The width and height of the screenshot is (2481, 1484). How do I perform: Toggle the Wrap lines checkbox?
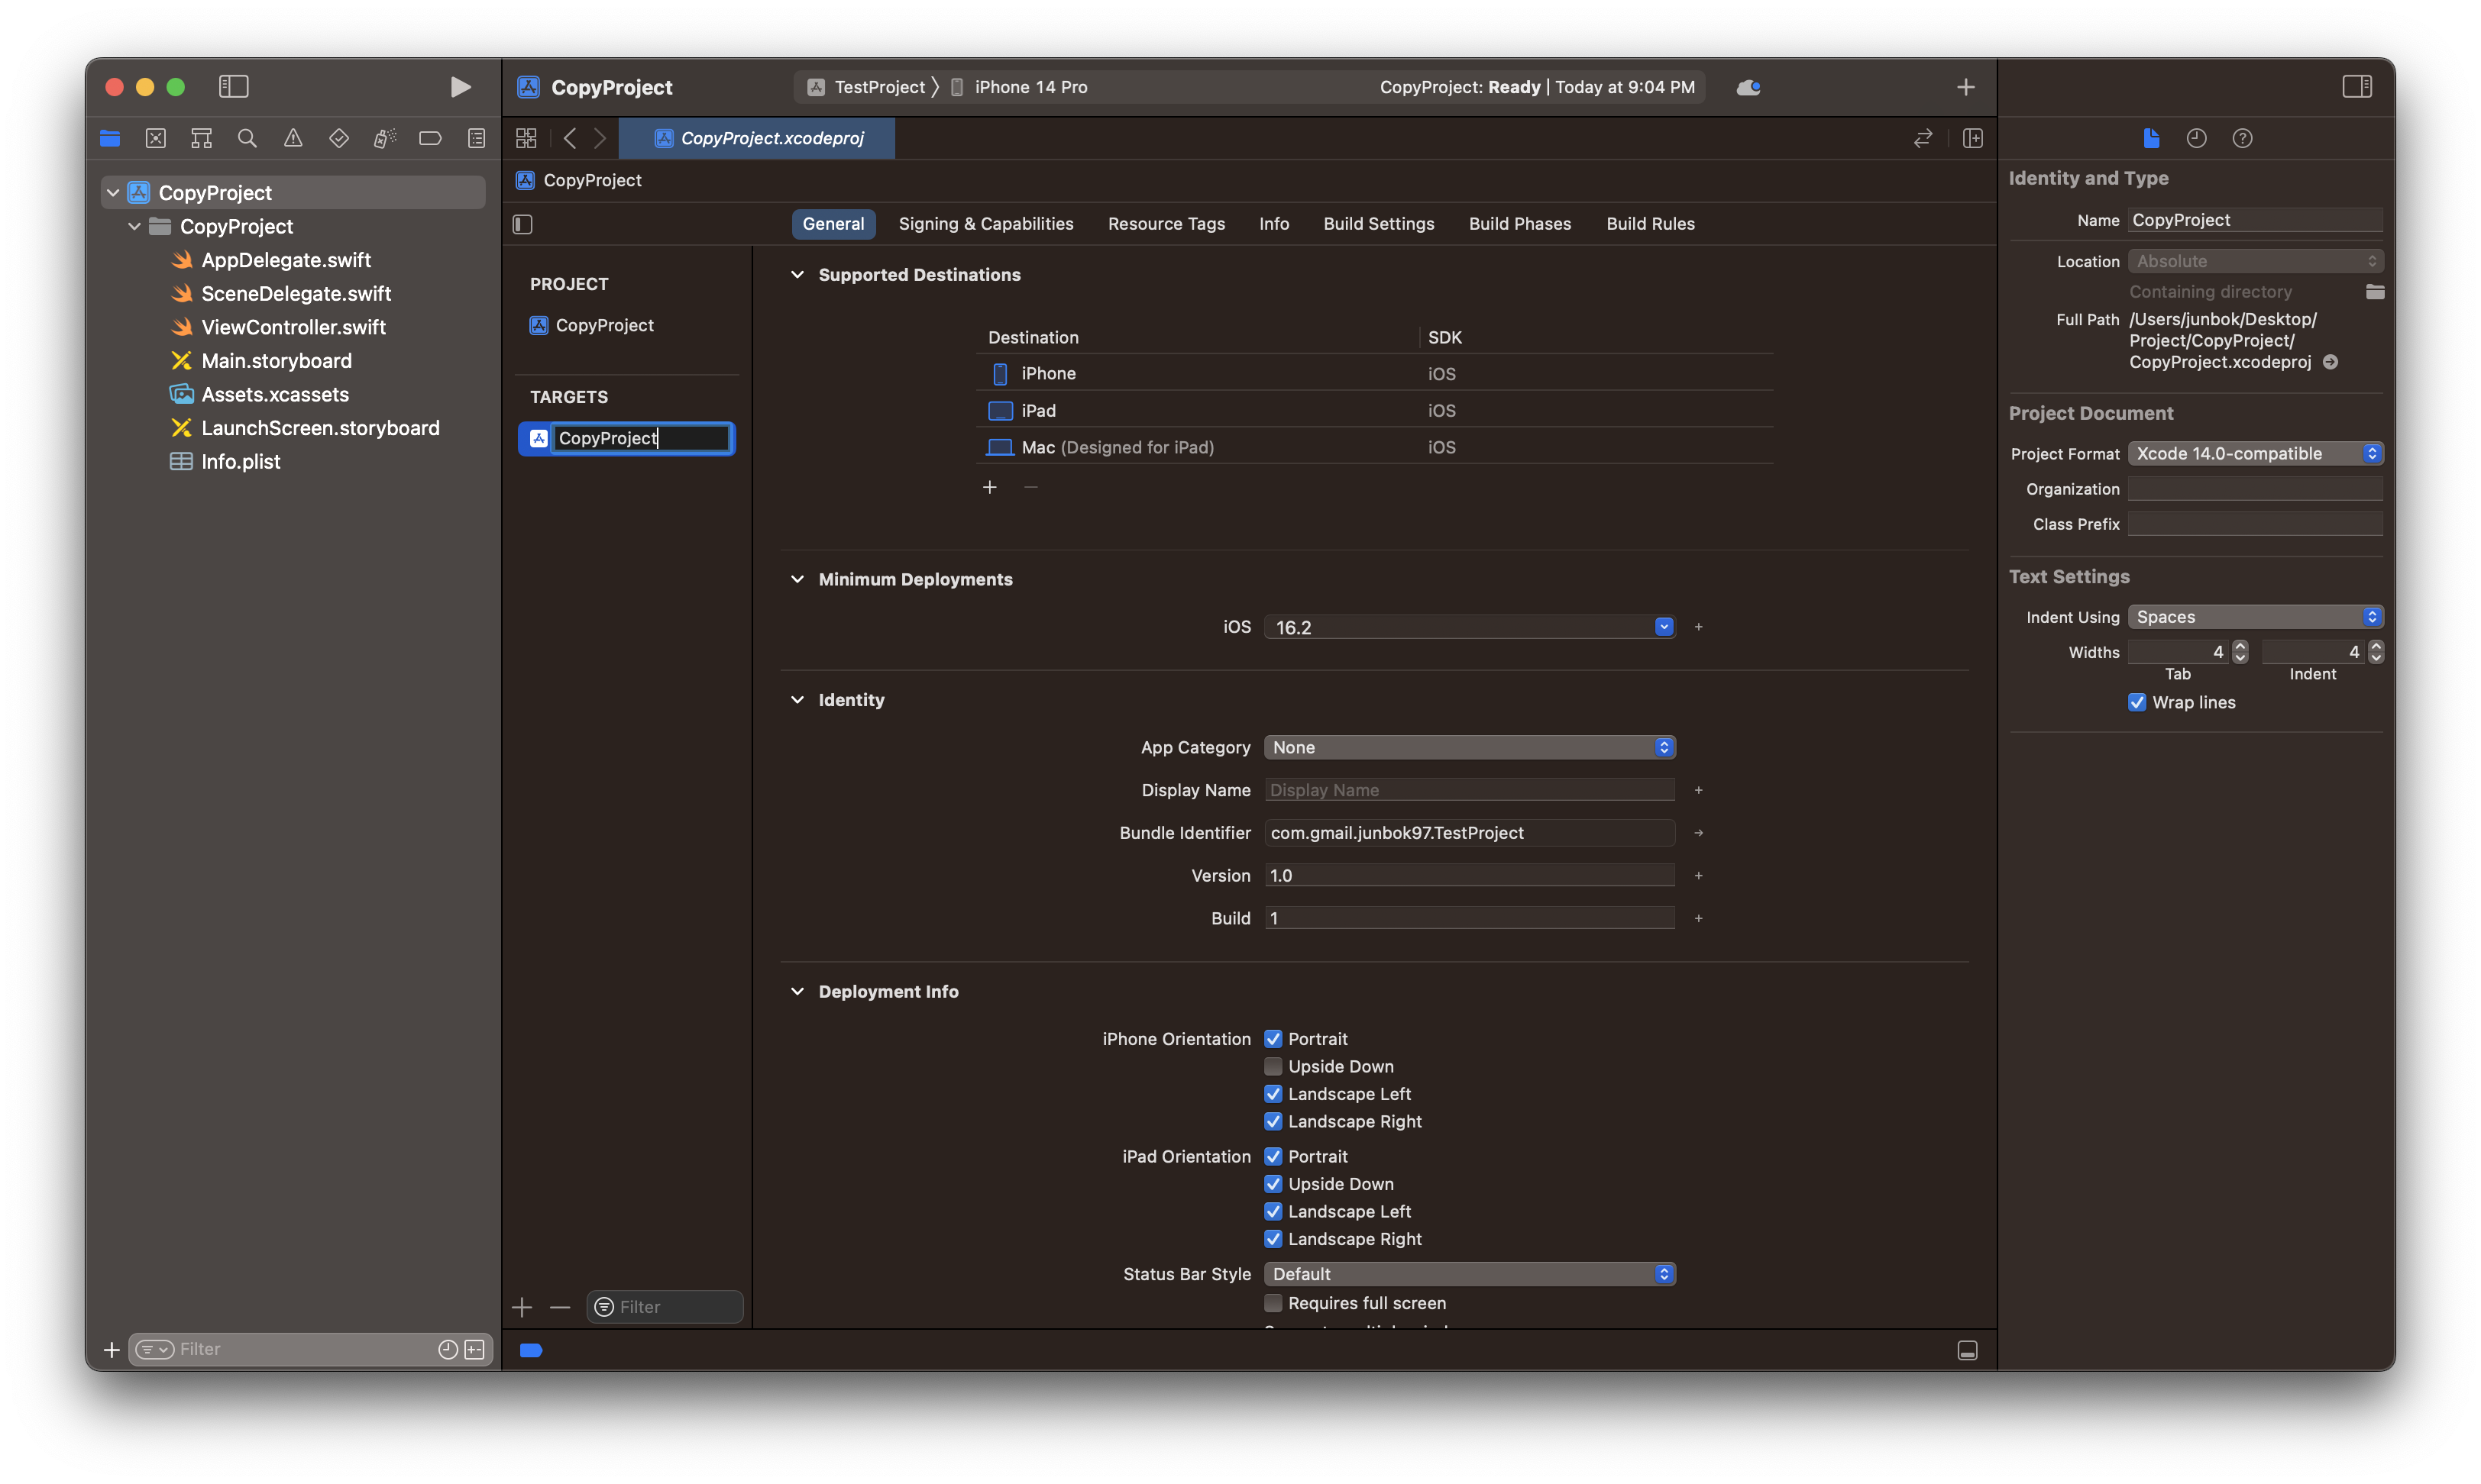click(2137, 702)
